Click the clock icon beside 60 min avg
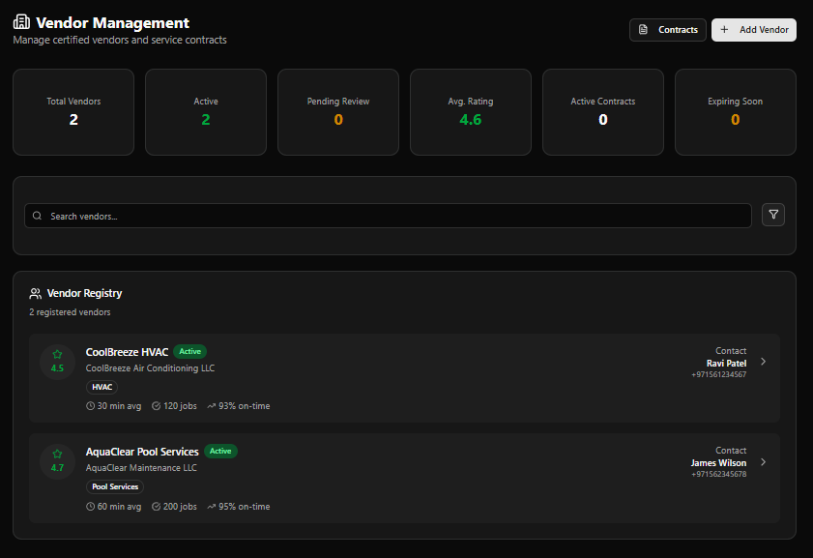 90,507
